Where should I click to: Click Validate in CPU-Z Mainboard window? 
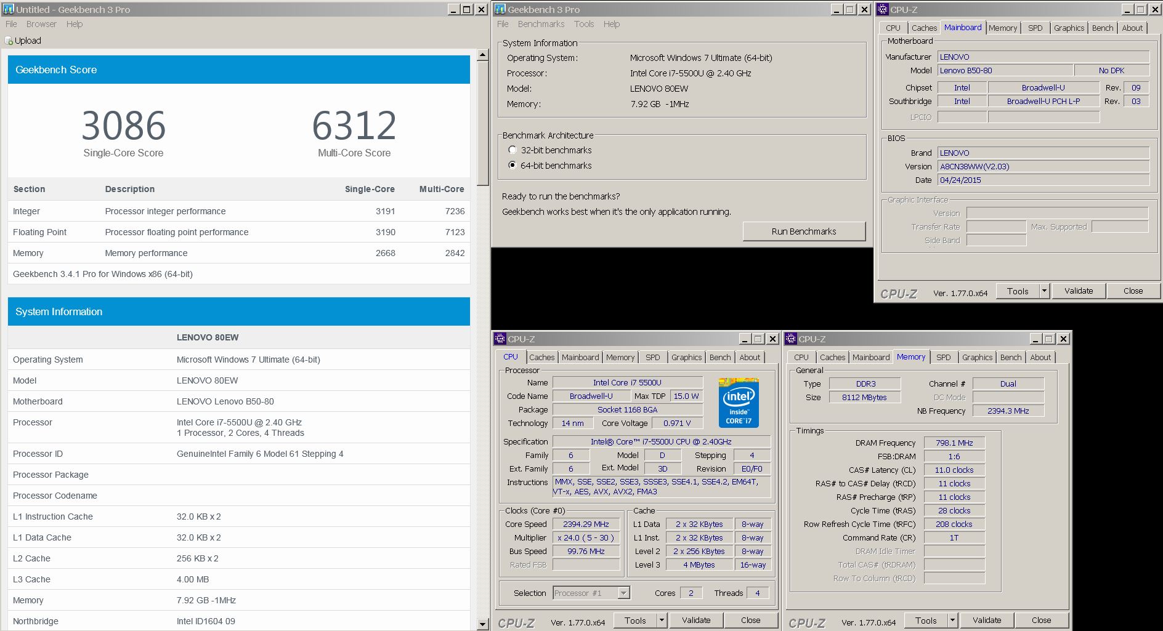1079,291
